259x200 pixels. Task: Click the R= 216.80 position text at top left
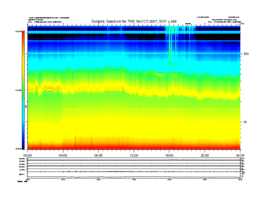[45, 22]
